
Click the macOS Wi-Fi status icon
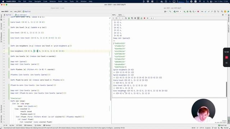point(200,1)
